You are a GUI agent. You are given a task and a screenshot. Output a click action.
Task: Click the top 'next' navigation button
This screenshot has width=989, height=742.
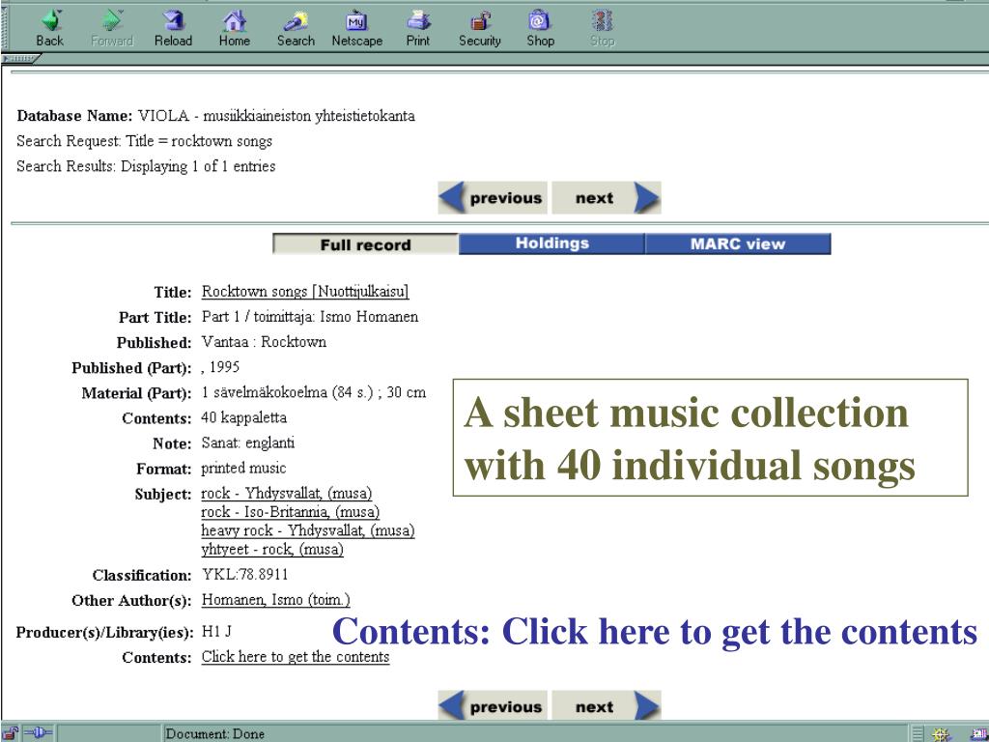[x=607, y=197]
